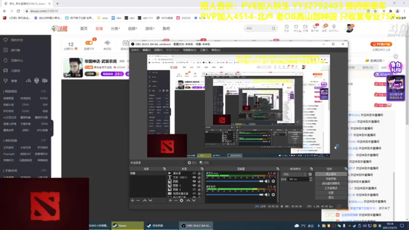Viewport: 409px width, 230px height.
Task: Move source down with arrow icon
Action: click(194, 200)
